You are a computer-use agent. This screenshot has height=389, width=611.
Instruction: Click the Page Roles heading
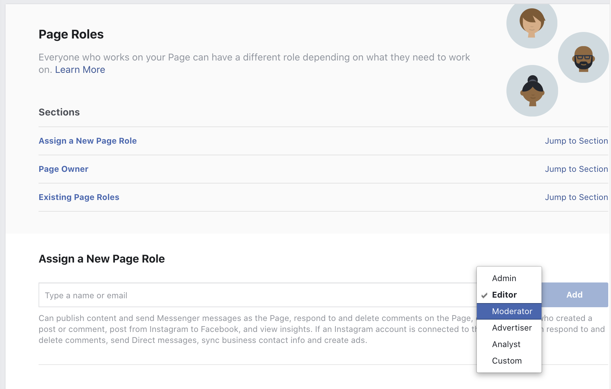click(71, 34)
